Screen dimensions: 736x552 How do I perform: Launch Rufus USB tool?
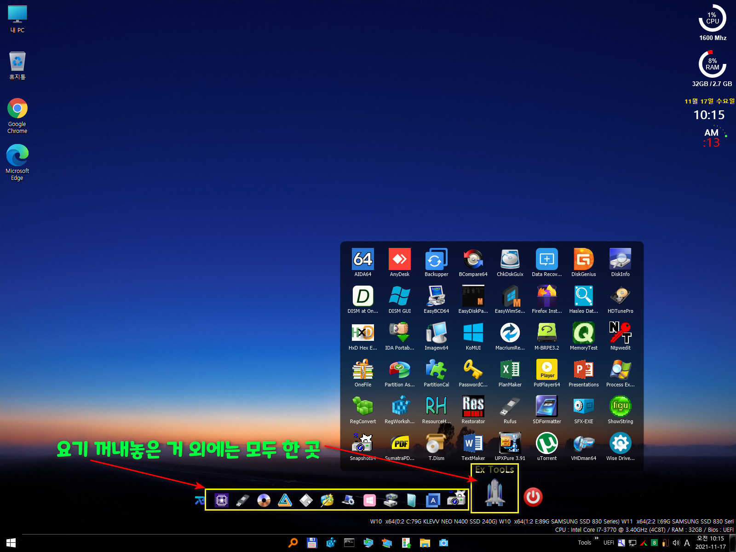pos(510,407)
